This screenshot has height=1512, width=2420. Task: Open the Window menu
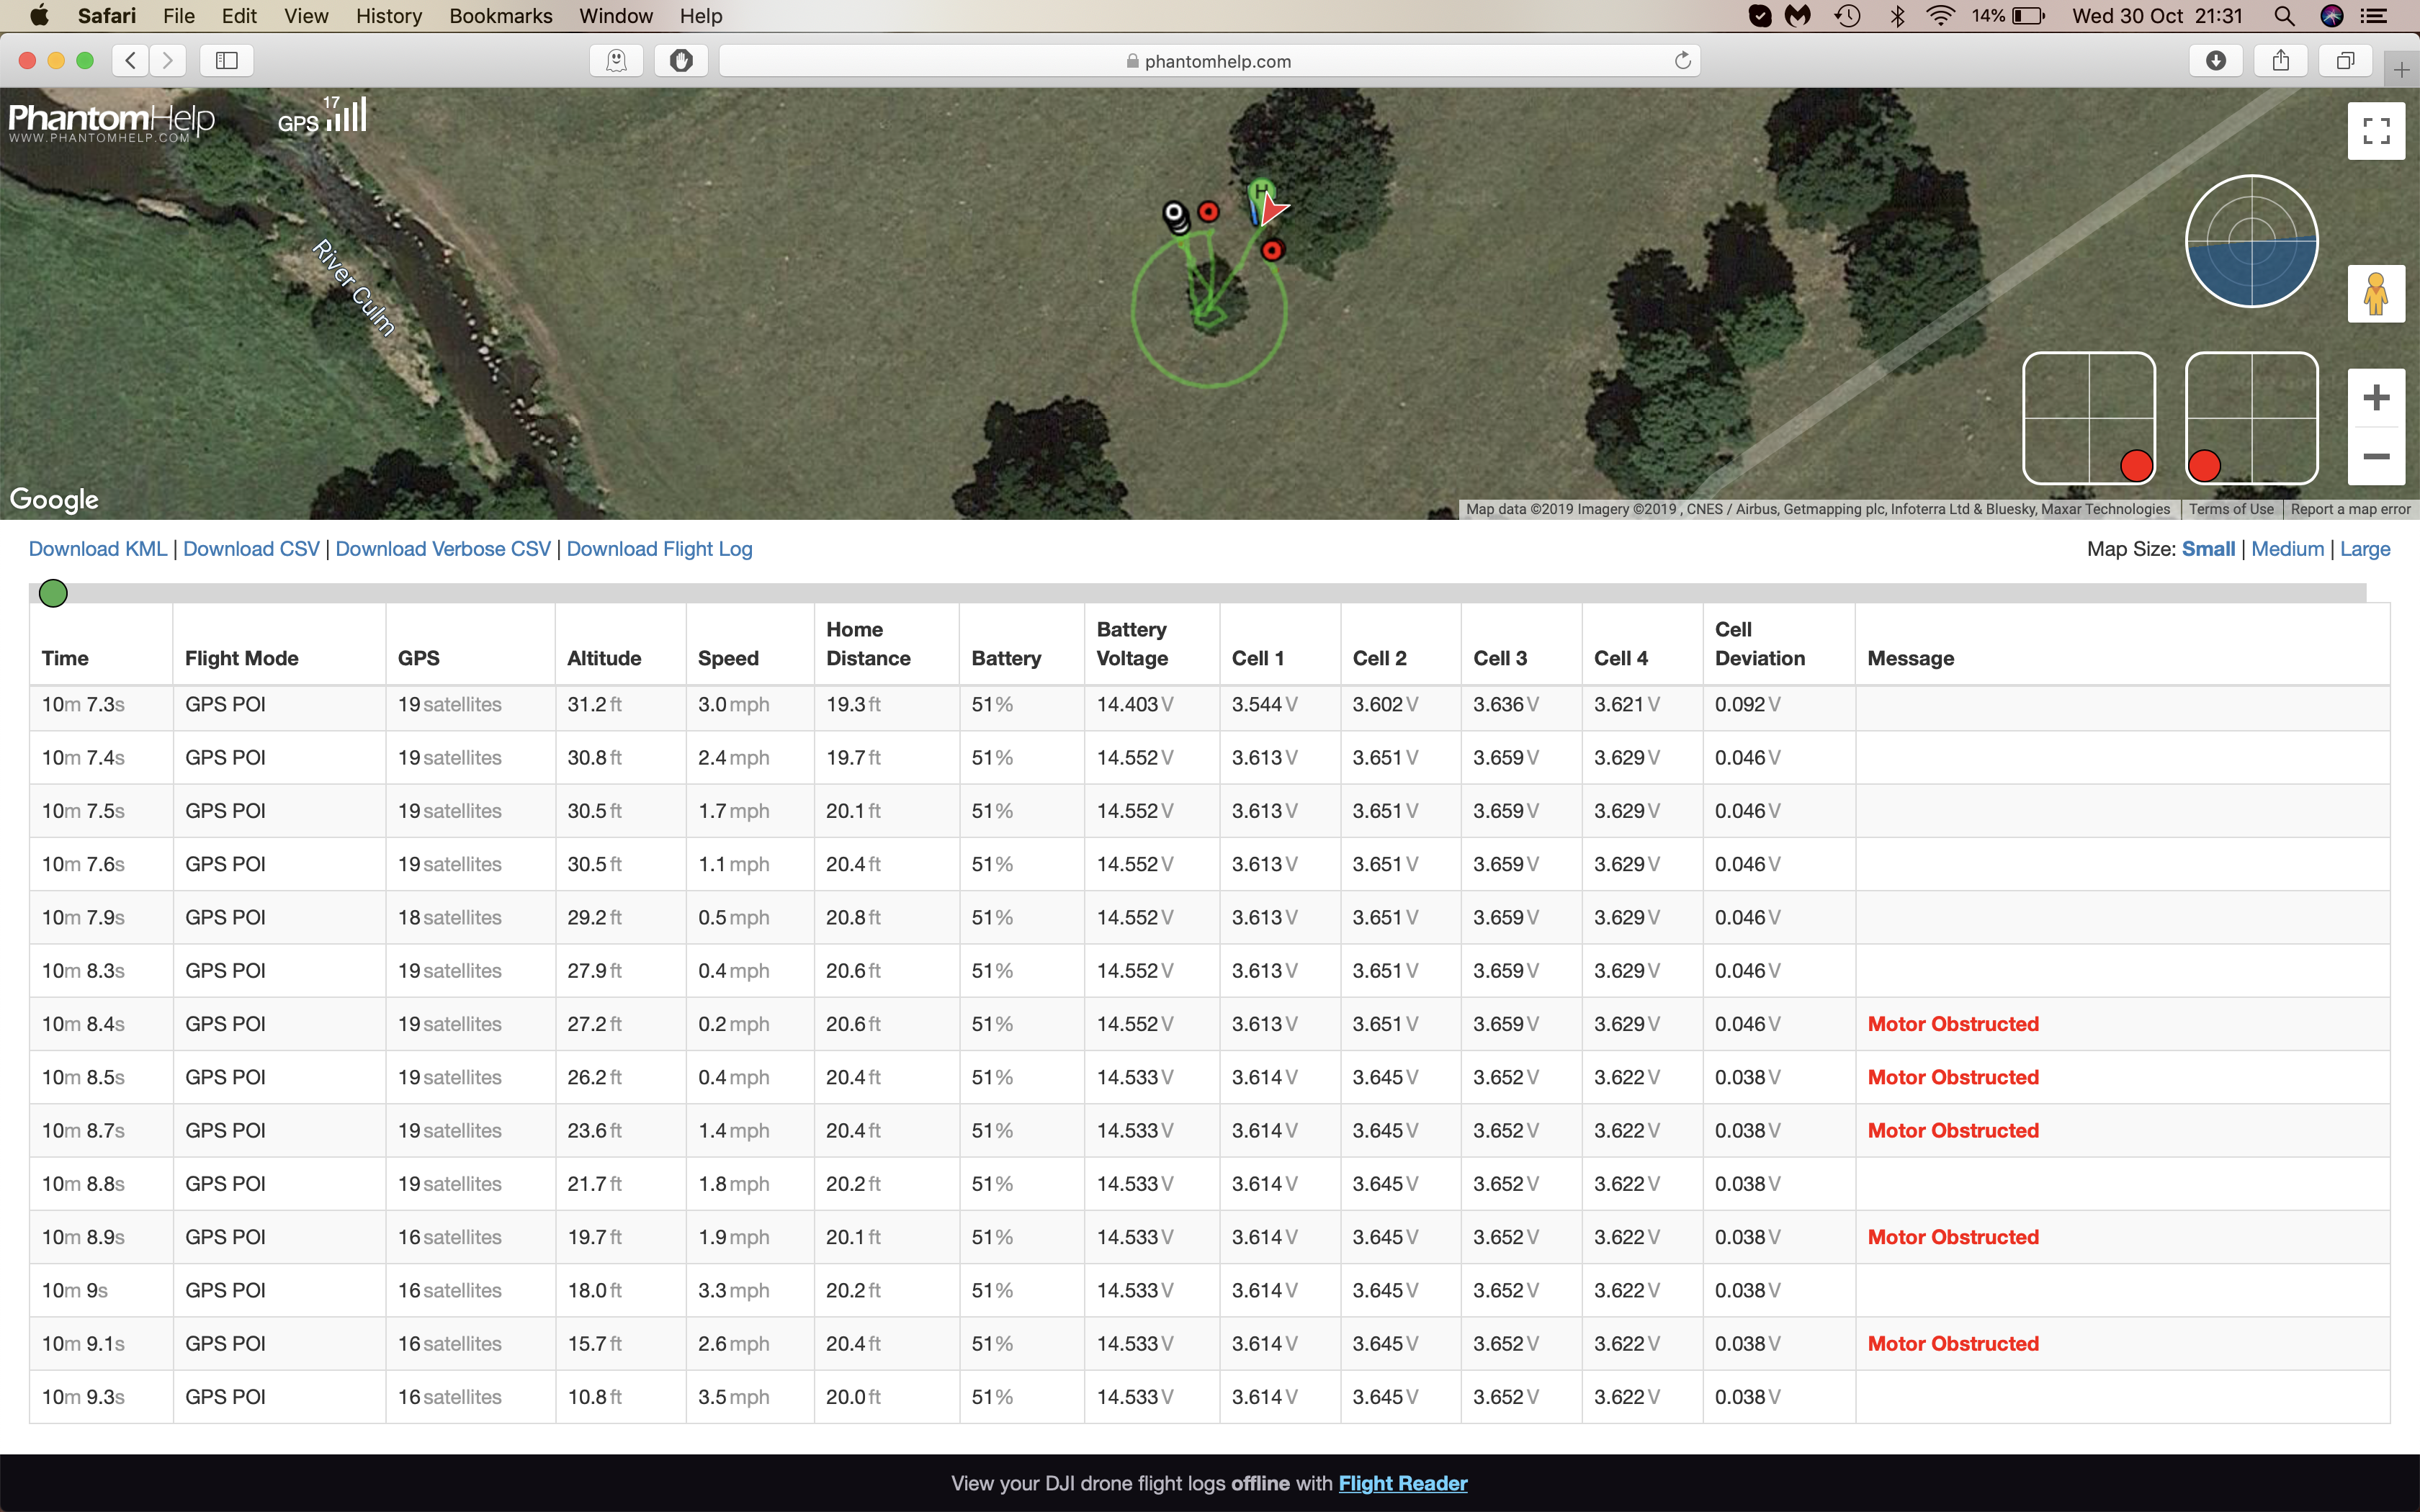tap(616, 16)
